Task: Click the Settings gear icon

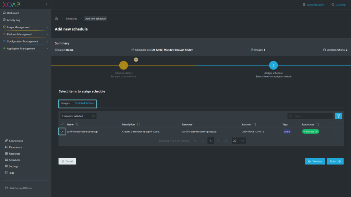Action: 6,166
